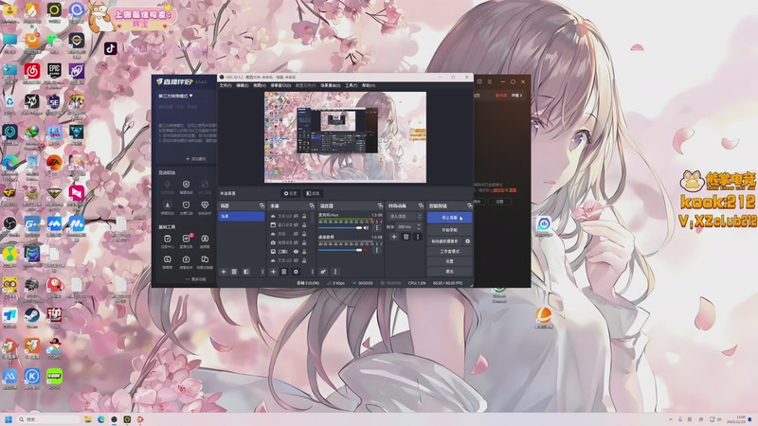758x426 pixels.
Task: Select the highlighted 场景 scene item
Action: [242, 217]
